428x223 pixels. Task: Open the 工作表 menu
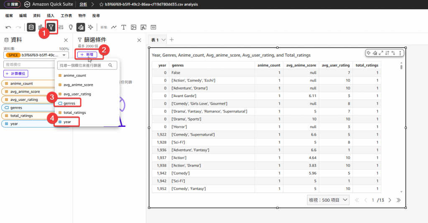[x=66, y=15]
